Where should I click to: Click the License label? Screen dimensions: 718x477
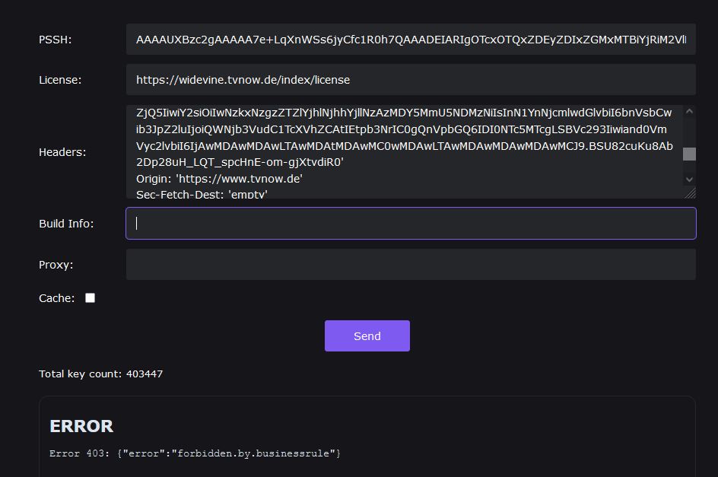click(x=60, y=80)
